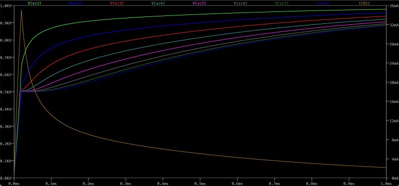Viewport: 399px width, 186px height.
Task: Click the 1.0ms time axis label
Action: 386,183
